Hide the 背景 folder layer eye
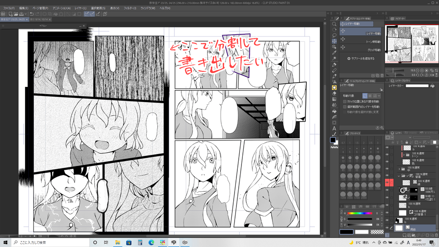The height and width of the screenshot is (247, 439). point(387,176)
